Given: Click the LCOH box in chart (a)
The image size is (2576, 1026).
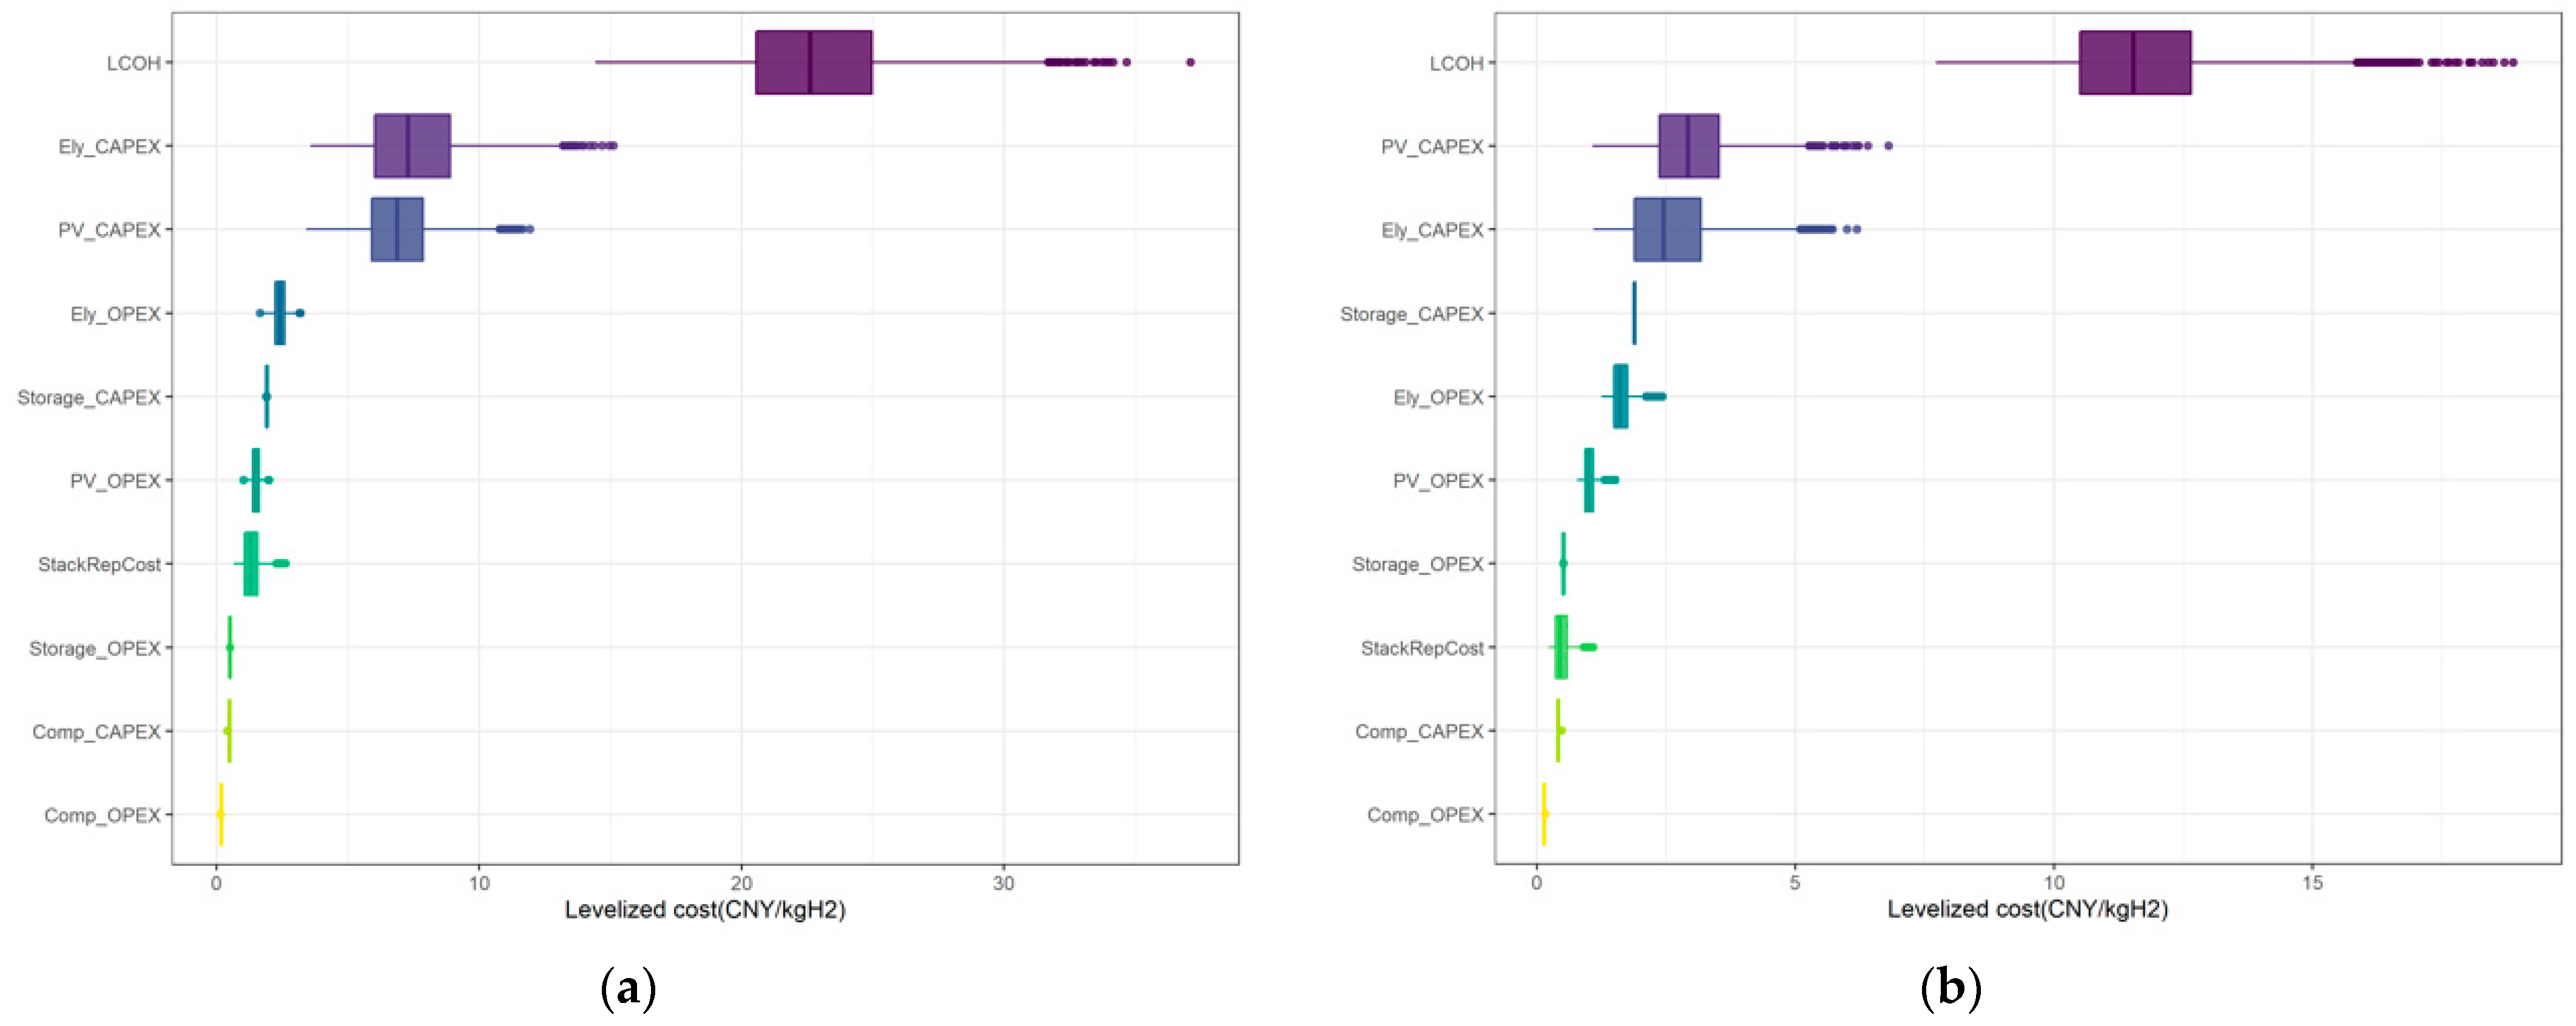Looking at the screenshot, I should pos(813,62).
